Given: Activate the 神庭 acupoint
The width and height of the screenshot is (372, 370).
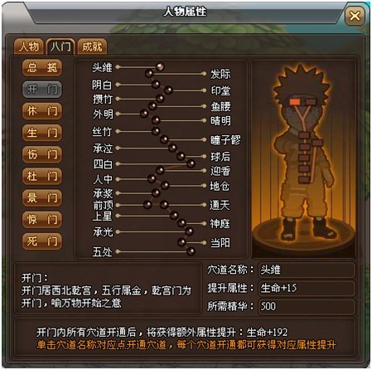Looking at the screenshot, I should 220,223.
